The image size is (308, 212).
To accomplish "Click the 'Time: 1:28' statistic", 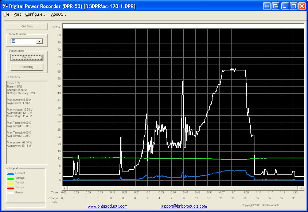I will (13, 83).
